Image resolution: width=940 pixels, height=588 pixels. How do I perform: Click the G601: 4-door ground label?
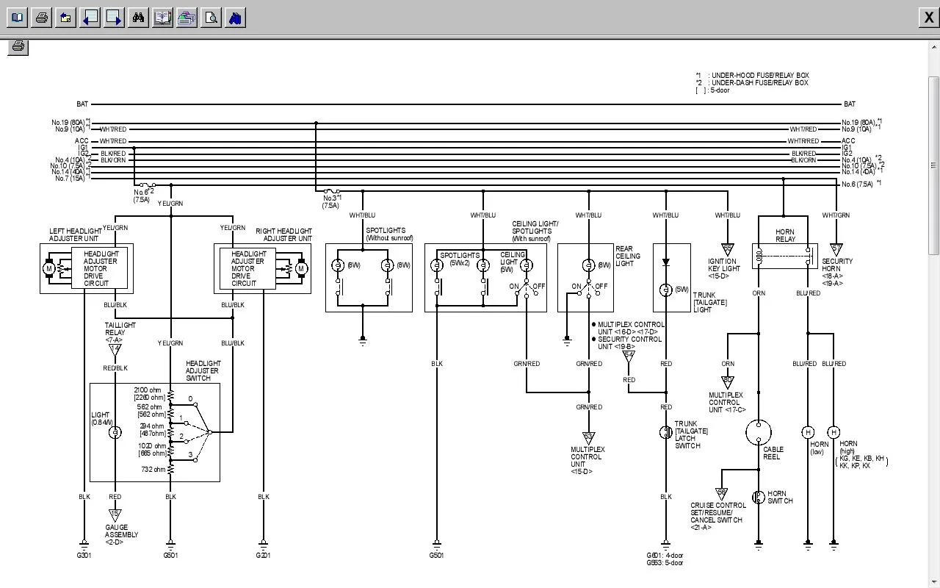point(665,555)
